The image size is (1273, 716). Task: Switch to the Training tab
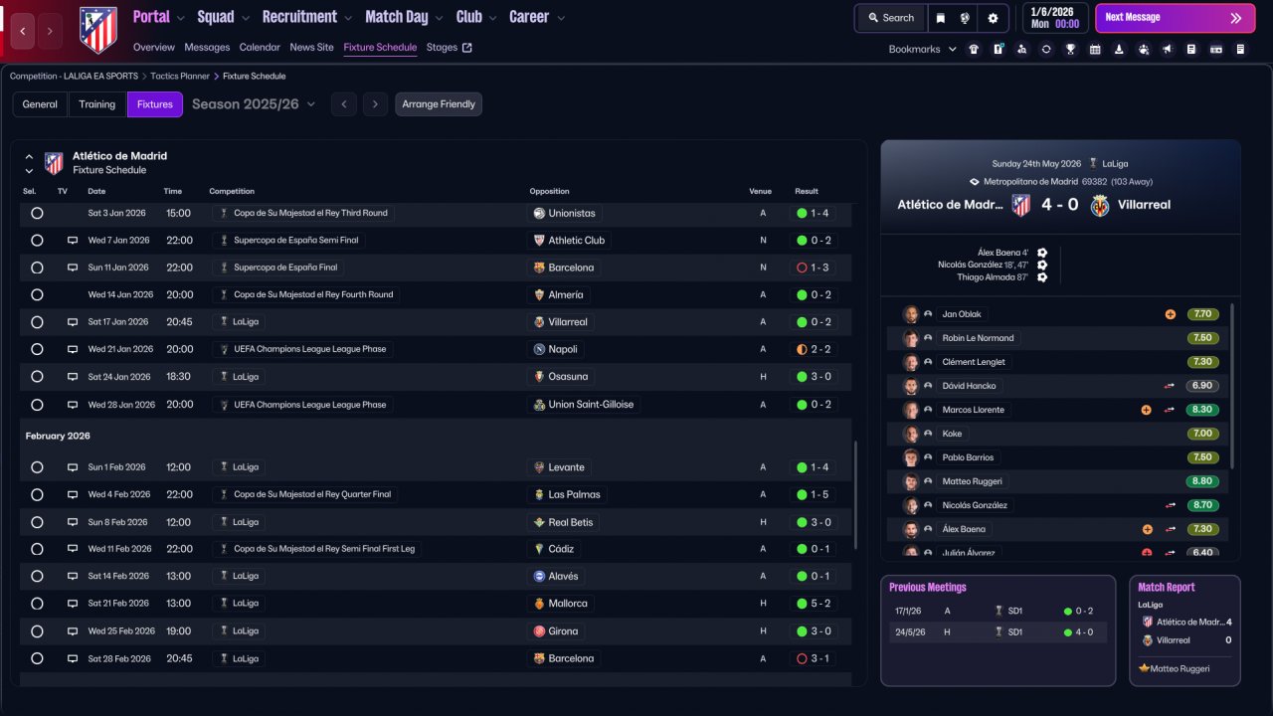click(97, 104)
